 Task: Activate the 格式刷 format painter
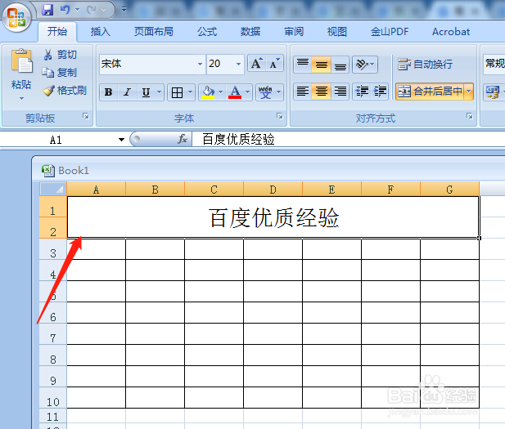(x=65, y=91)
